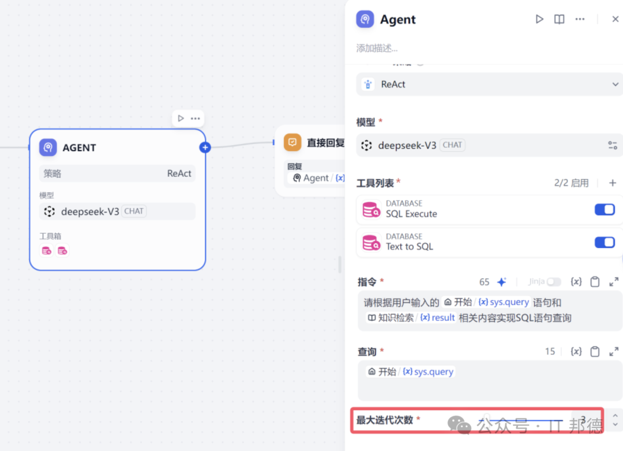This screenshot has height=451, width=623.
Task: Open the ReAct strategy dropdown
Action: [490, 84]
